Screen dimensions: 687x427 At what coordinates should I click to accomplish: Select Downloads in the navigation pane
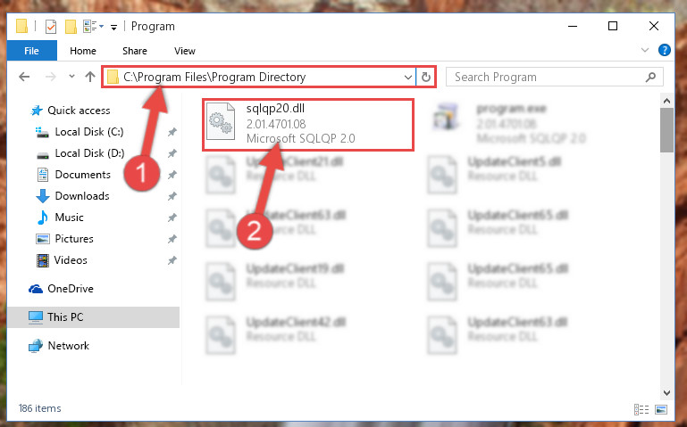82,196
